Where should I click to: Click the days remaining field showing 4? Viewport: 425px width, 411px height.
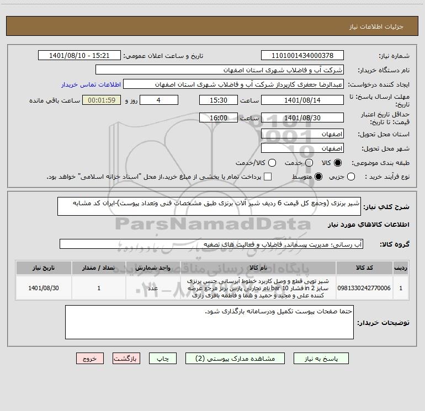point(159,100)
